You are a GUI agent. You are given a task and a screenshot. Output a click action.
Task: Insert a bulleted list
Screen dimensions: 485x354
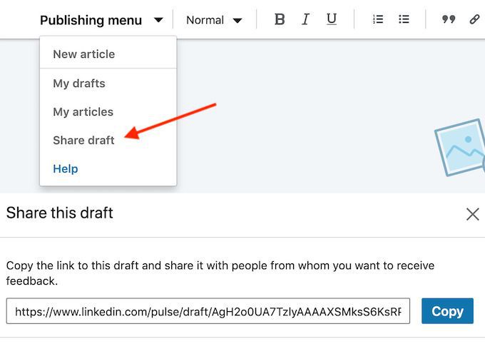[404, 20]
